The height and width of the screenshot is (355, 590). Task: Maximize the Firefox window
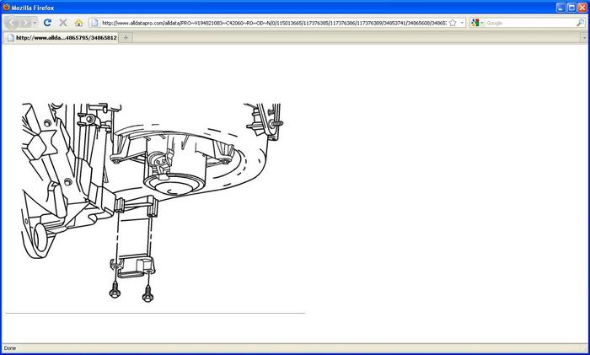(571, 8)
